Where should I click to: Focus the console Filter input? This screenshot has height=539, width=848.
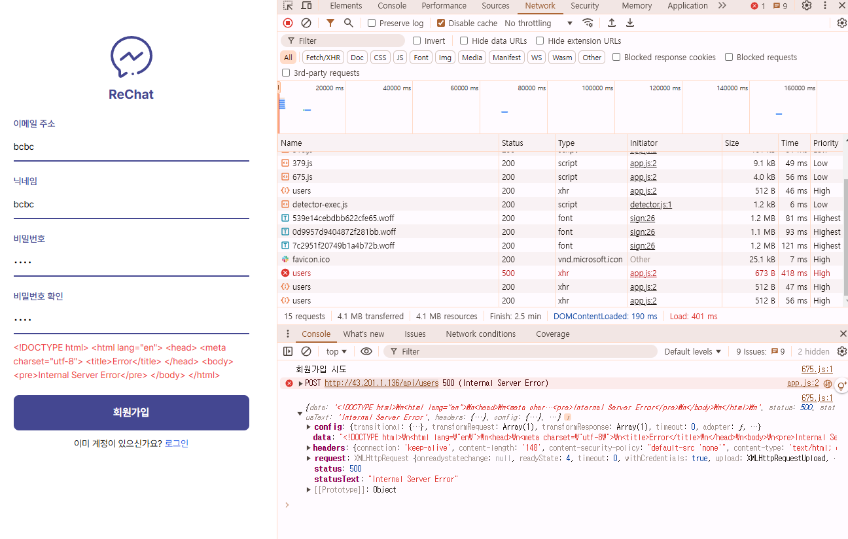pyautogui.click(x=520, y=351)
